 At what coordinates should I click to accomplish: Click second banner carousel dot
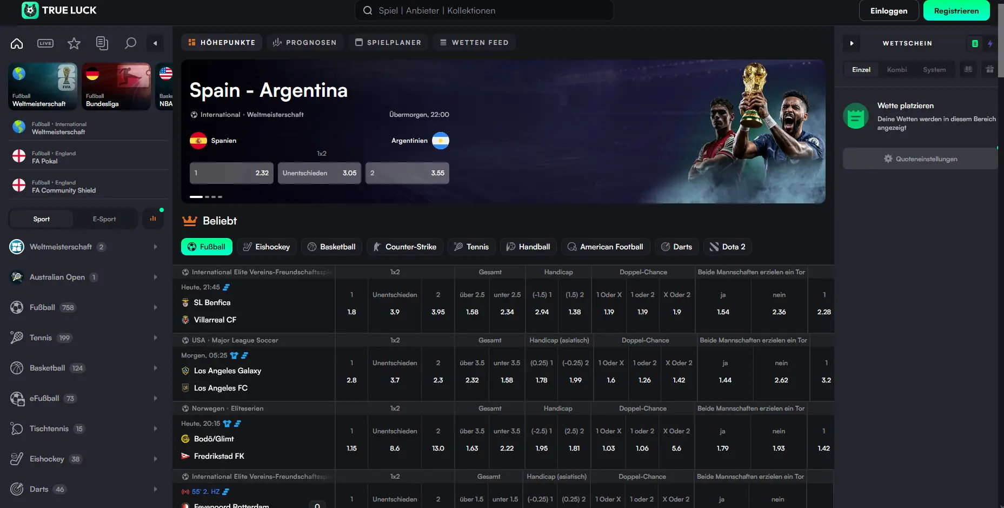click(x=207, y=197)
